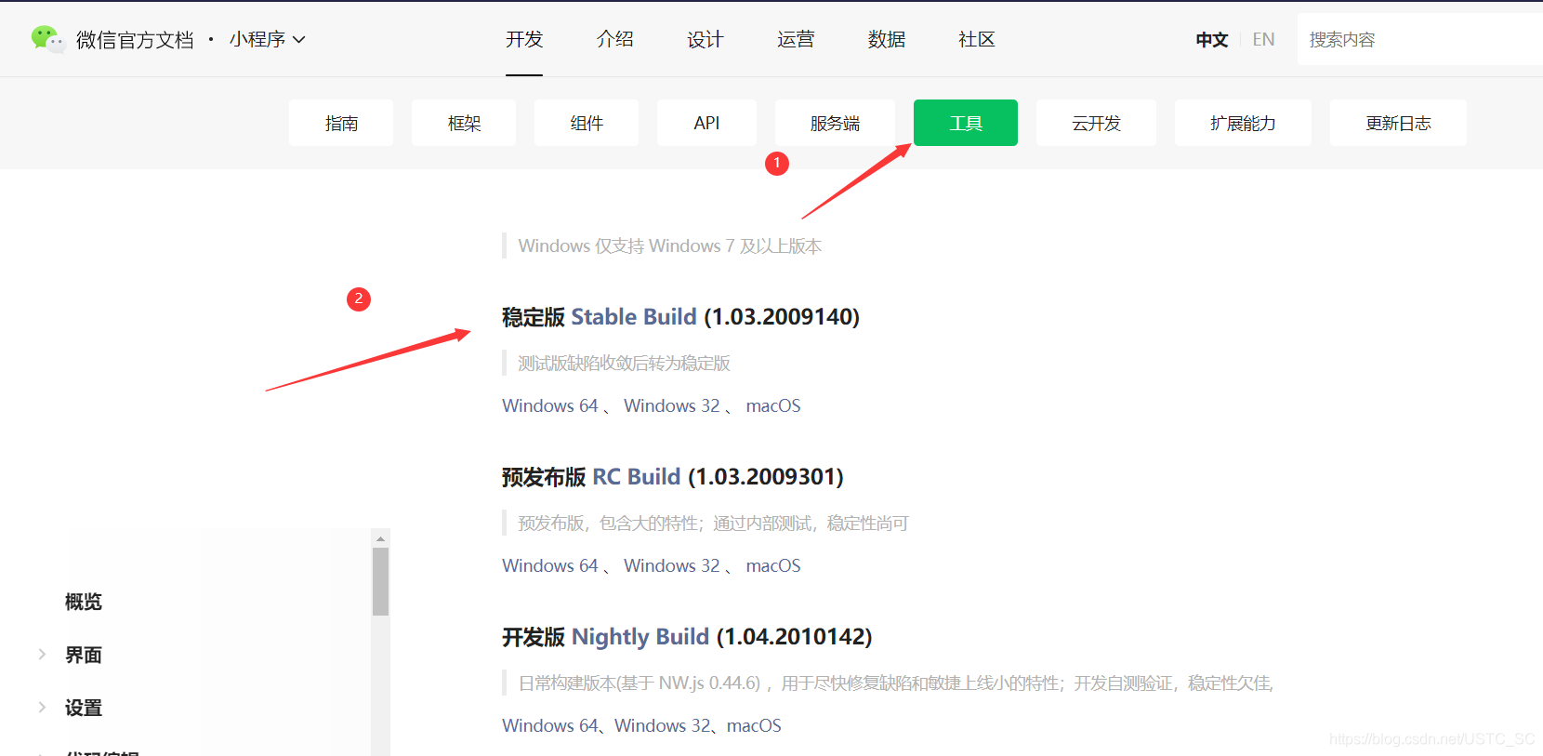Open the 组件 sub-navigation button

point(587,123)
